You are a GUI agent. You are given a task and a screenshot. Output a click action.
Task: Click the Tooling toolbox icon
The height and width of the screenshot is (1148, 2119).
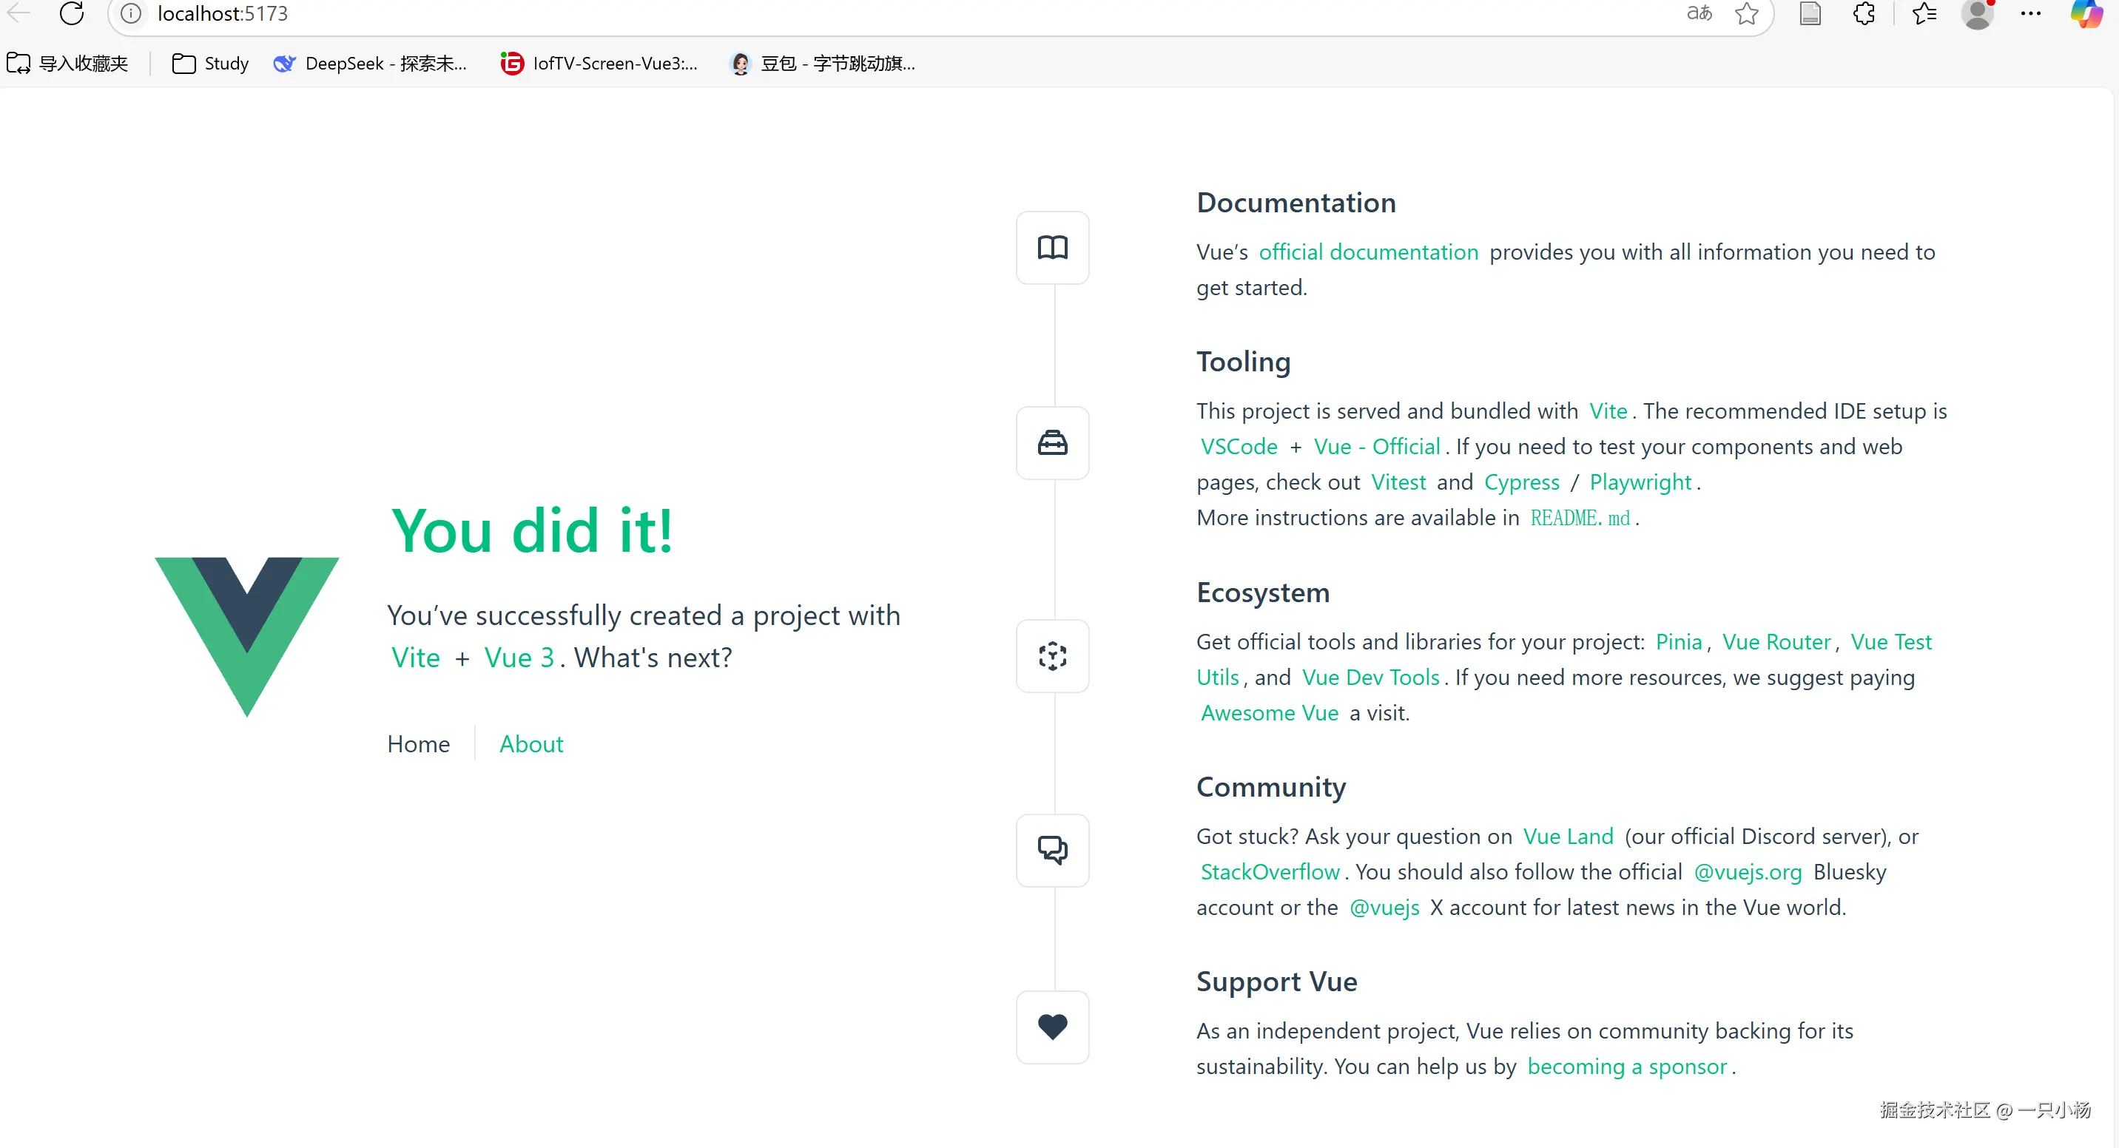1052,443
